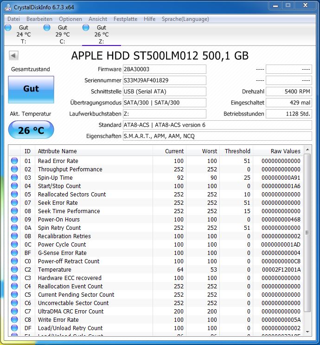Click status orb for Seek Error Rate
The width and height of the screenshot is (320, 345).
point(14,202)
